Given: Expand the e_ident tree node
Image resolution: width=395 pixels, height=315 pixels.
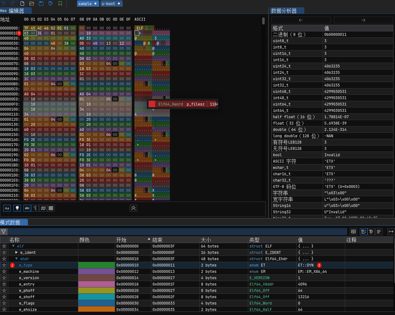Looking at the screenshot, I should pyautogui.click(x=16, y=253).
